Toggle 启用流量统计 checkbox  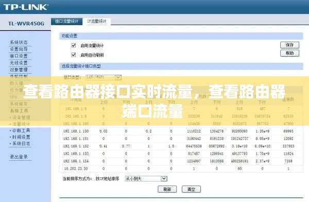tap(74, 45)
